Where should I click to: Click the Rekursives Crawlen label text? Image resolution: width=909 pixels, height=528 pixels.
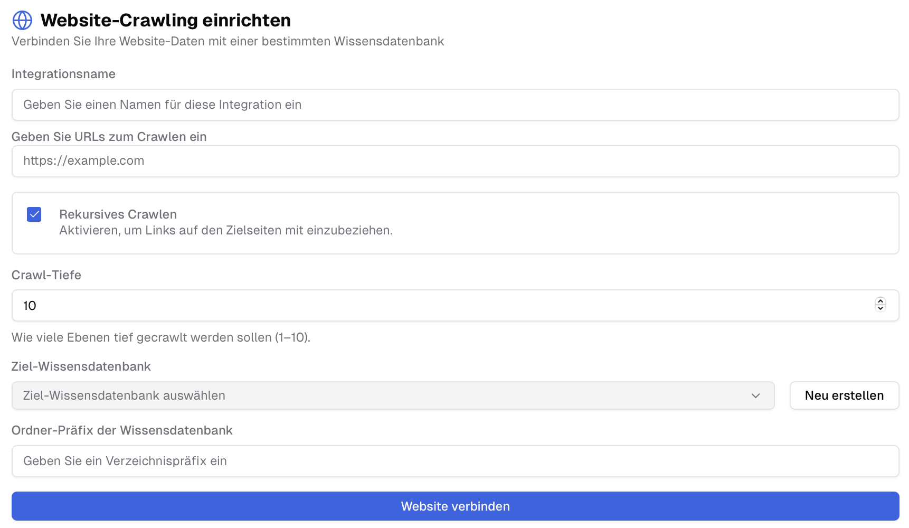tap(118, 214)
